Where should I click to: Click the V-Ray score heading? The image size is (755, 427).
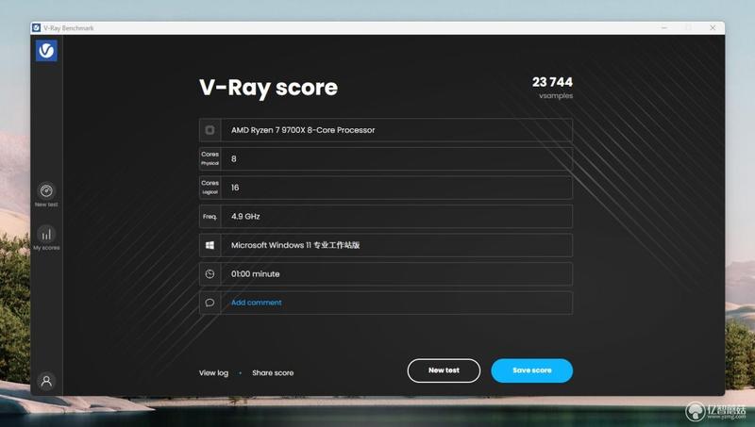(268, 88)
